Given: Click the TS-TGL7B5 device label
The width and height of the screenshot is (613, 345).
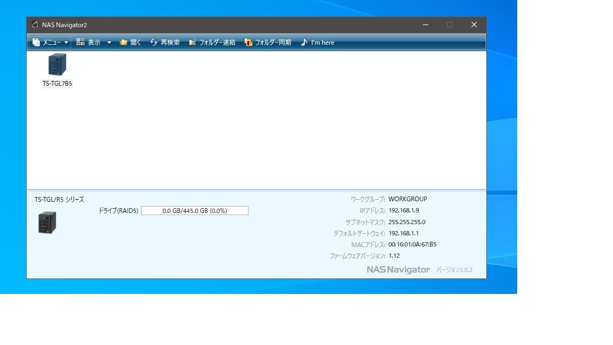Looking at the screenshot, I should pyautogui.click(x=57, y=83).
